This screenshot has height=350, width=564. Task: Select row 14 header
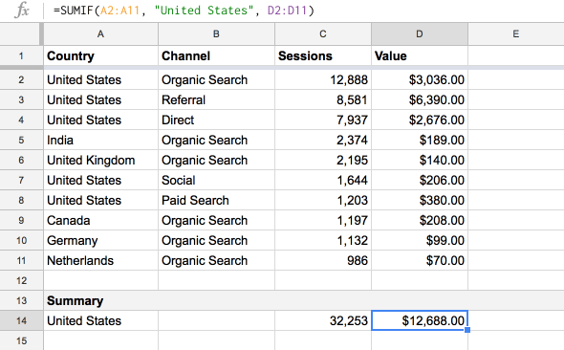tap(21, 320)
